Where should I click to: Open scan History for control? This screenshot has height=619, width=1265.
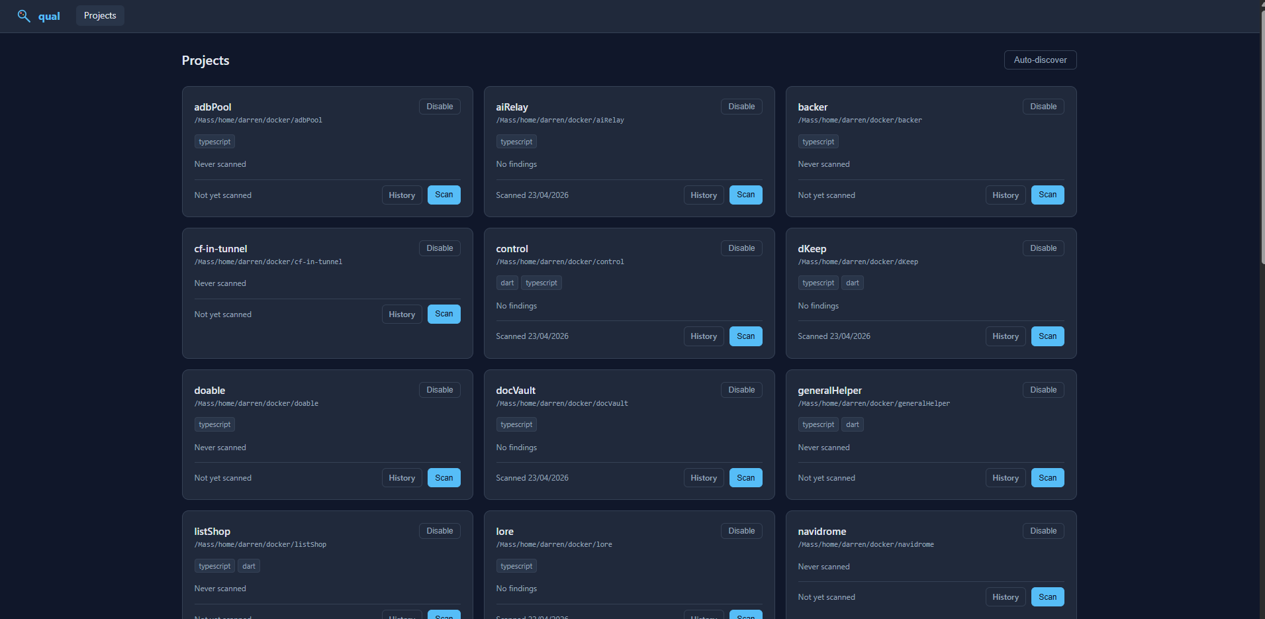tap(703, 336)
